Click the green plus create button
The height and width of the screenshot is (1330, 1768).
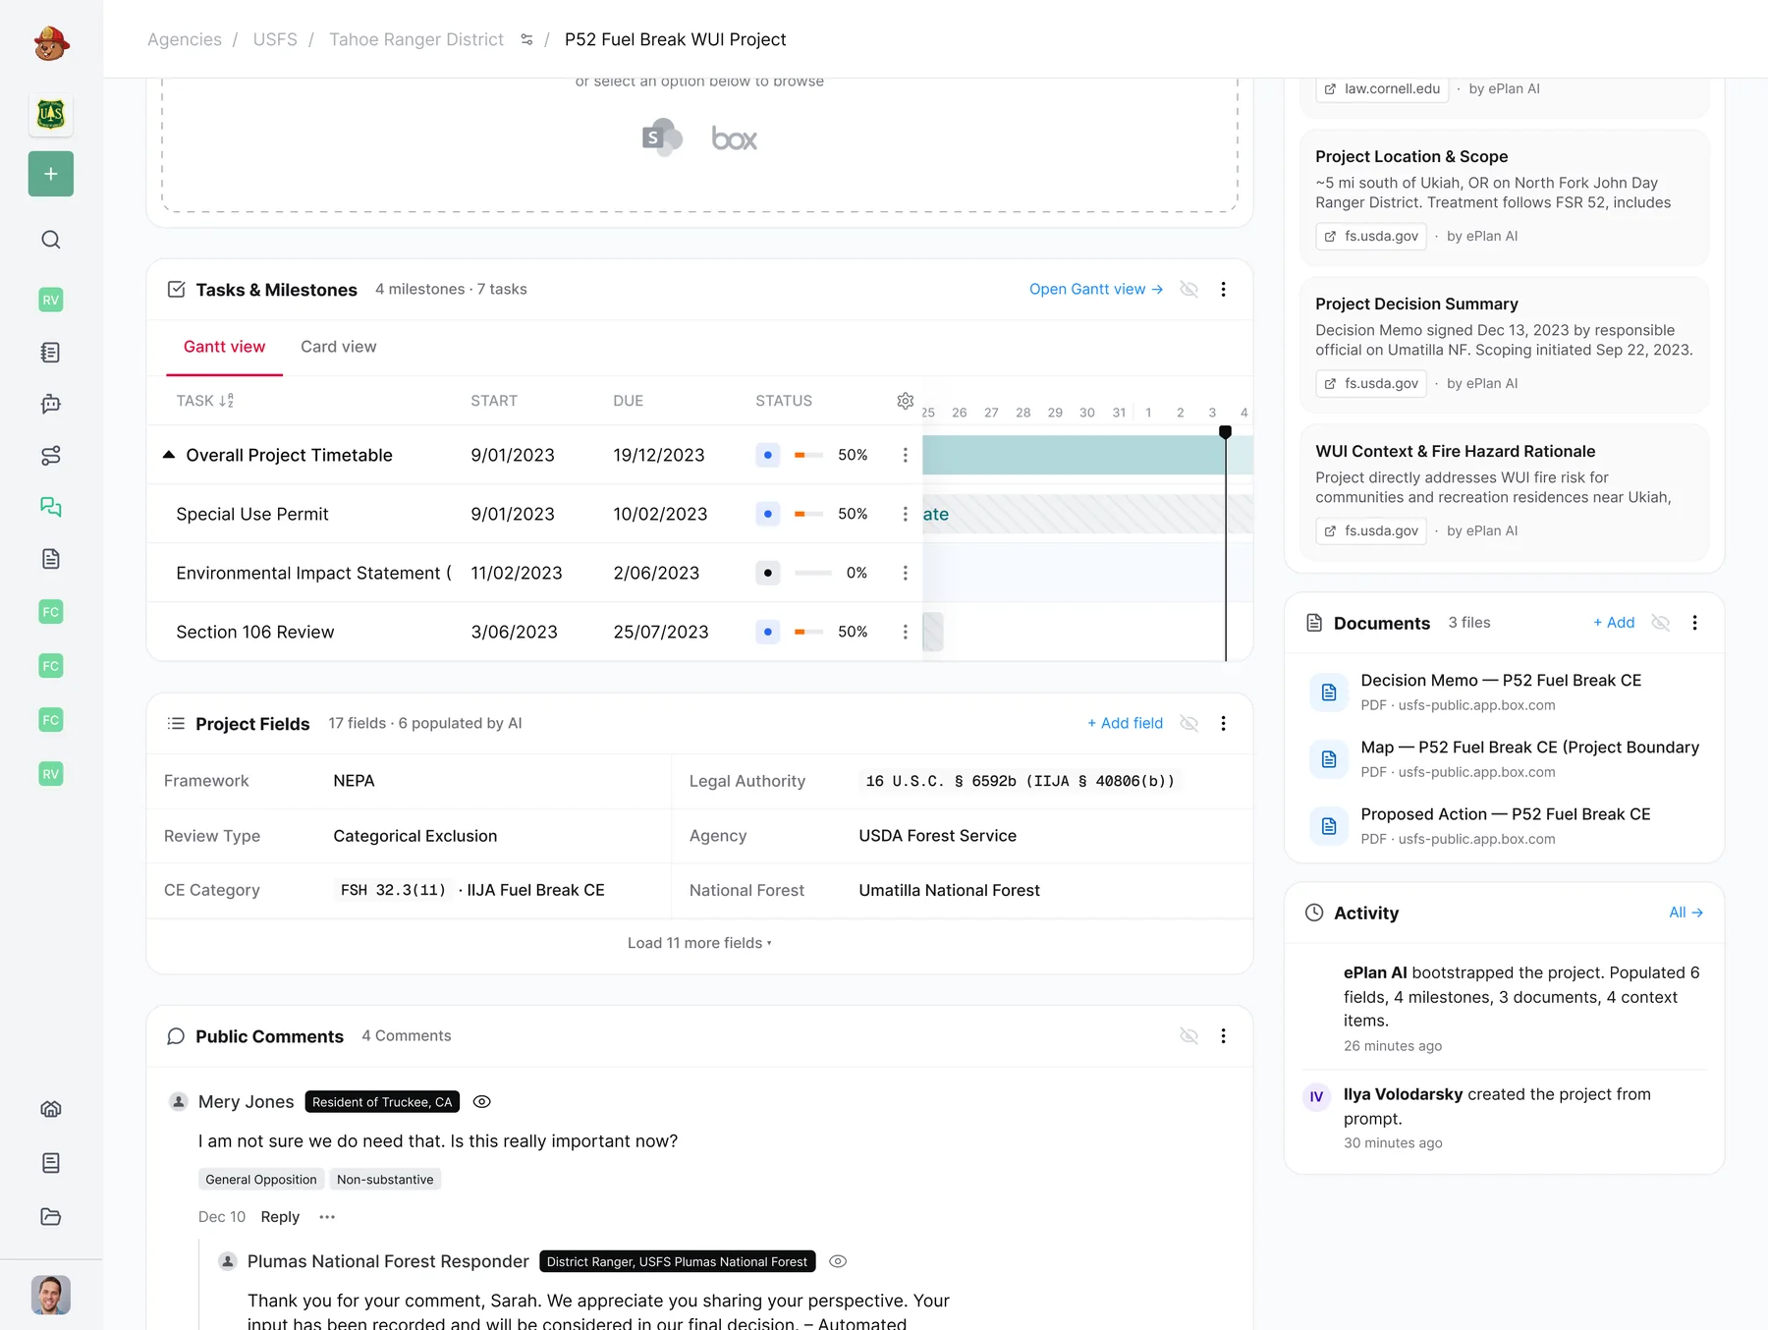point(51,174)
